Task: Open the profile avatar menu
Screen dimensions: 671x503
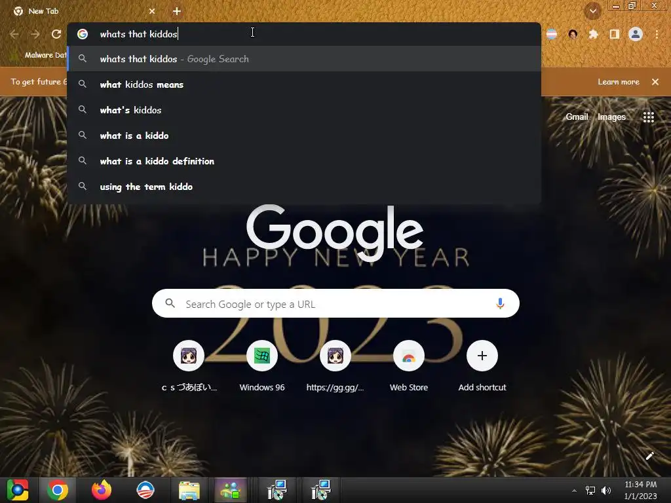Action: [x=636, y=34]
